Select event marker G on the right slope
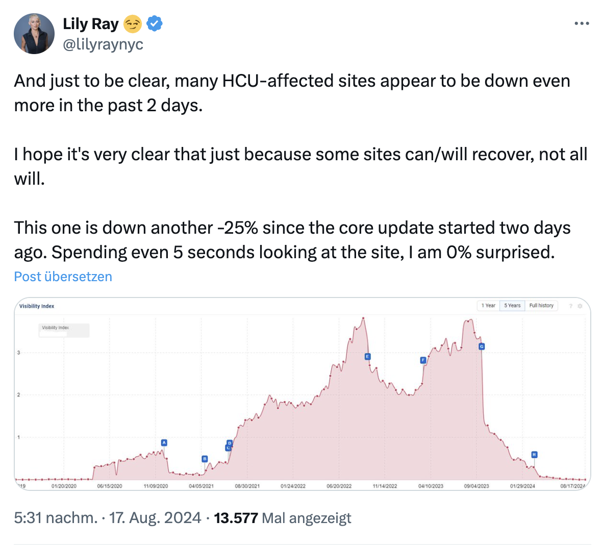Screen dimensions: 603x545 click(481, 346)
